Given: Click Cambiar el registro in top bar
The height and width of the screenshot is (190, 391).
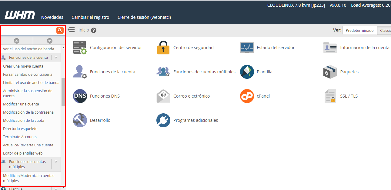Looking at the screenshot, I should tap(90, 17).
